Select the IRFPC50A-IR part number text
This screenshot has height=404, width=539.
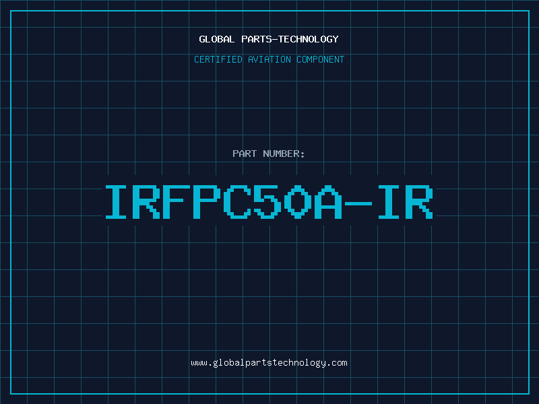coord(269,202)
